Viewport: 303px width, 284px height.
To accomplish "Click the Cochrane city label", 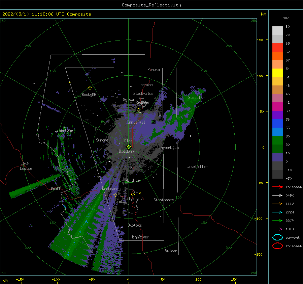I will 110,189.
